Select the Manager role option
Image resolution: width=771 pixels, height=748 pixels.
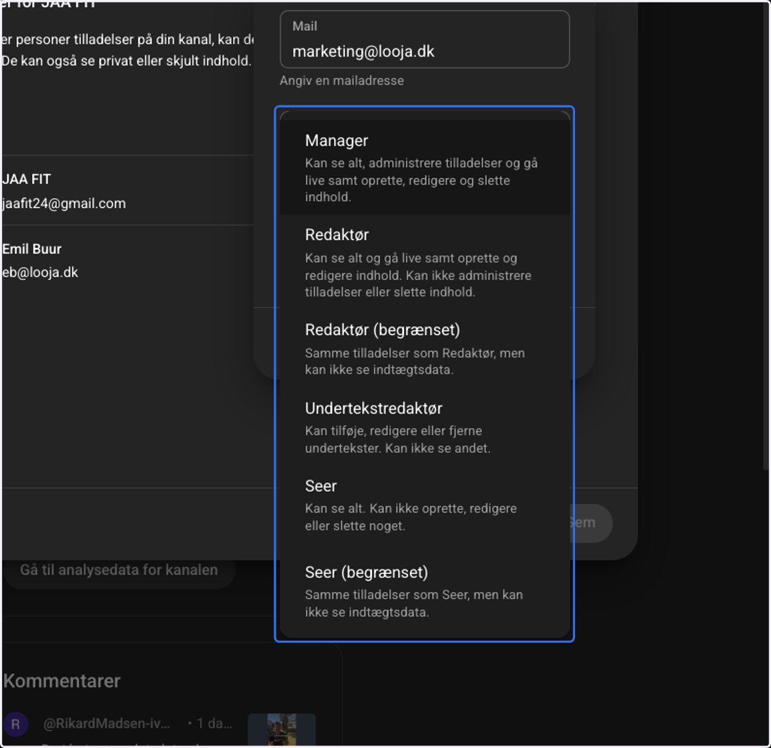pos(425,168)
